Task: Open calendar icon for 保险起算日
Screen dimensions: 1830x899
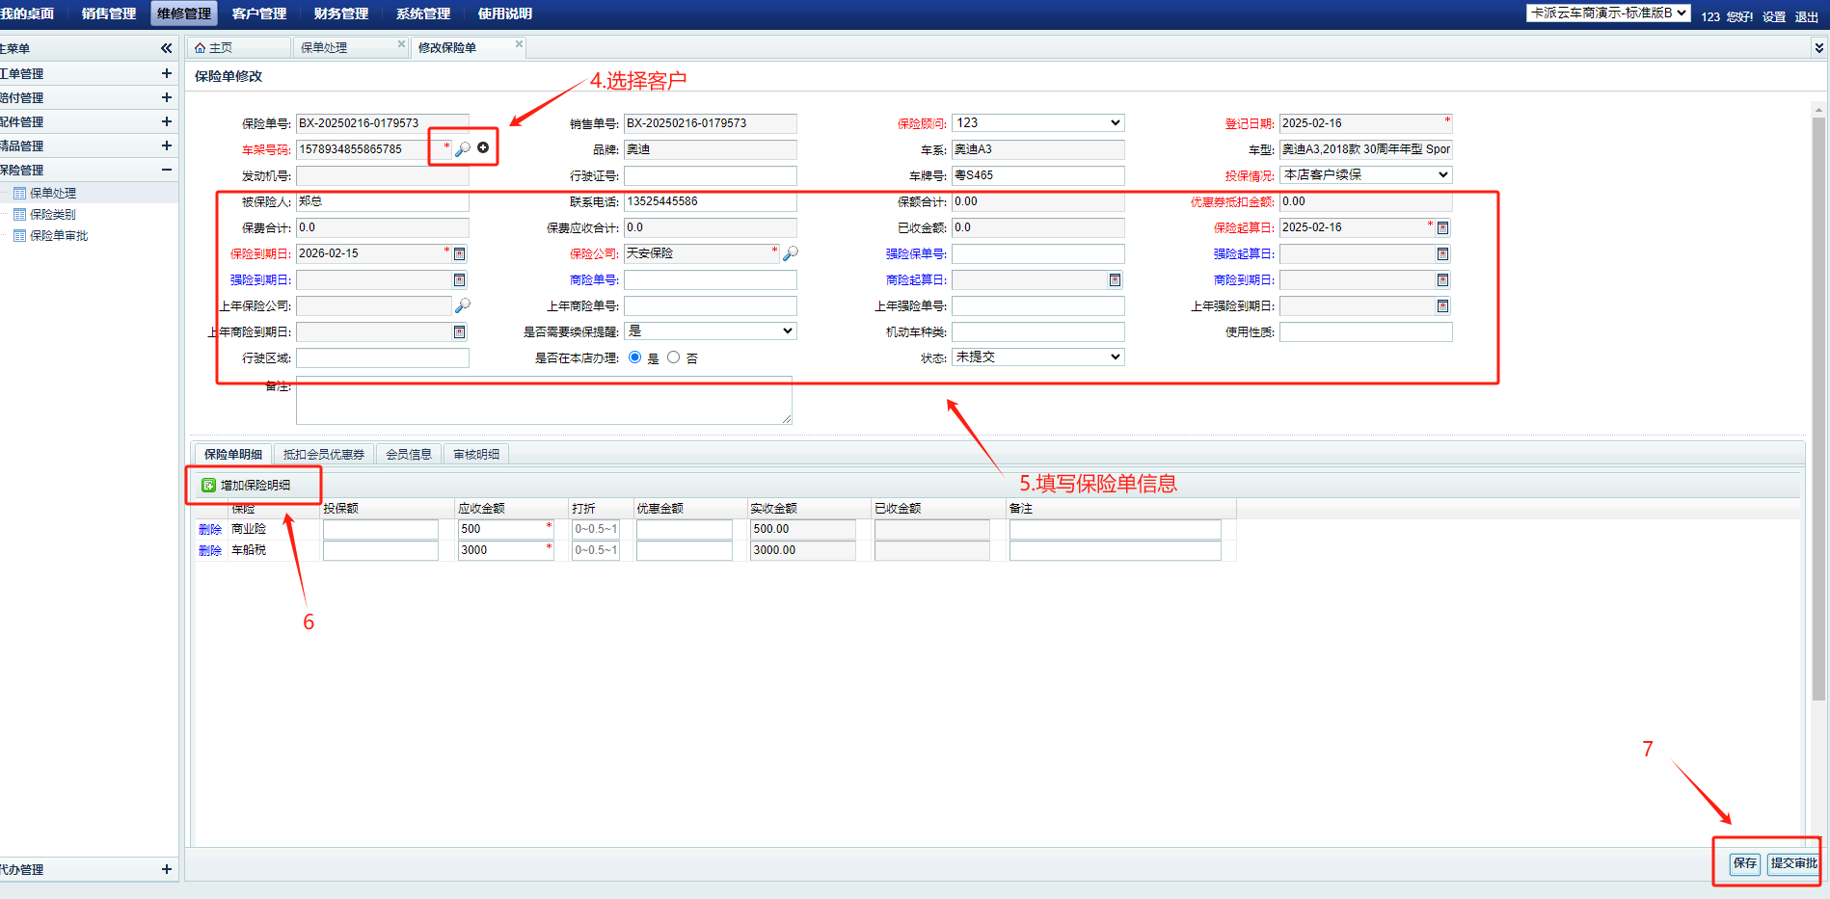Action: tap(1442, 227)
